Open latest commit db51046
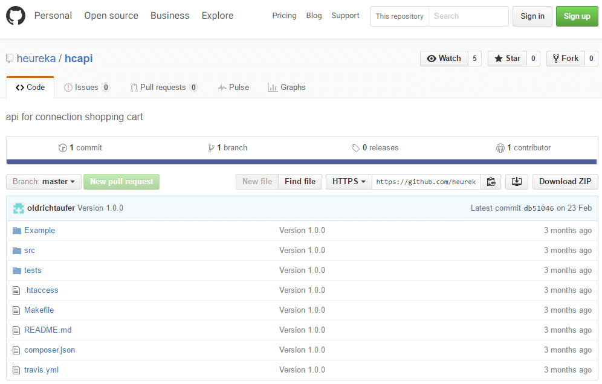This screenshot has height=384, width=602. point(539,208)
